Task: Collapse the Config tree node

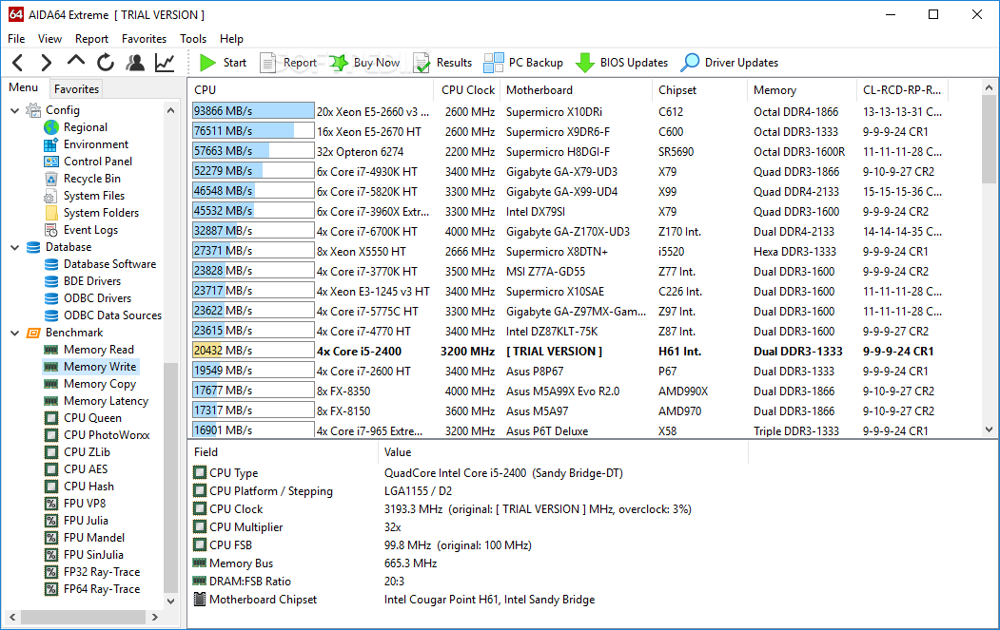Action: [x=14, y=110]
